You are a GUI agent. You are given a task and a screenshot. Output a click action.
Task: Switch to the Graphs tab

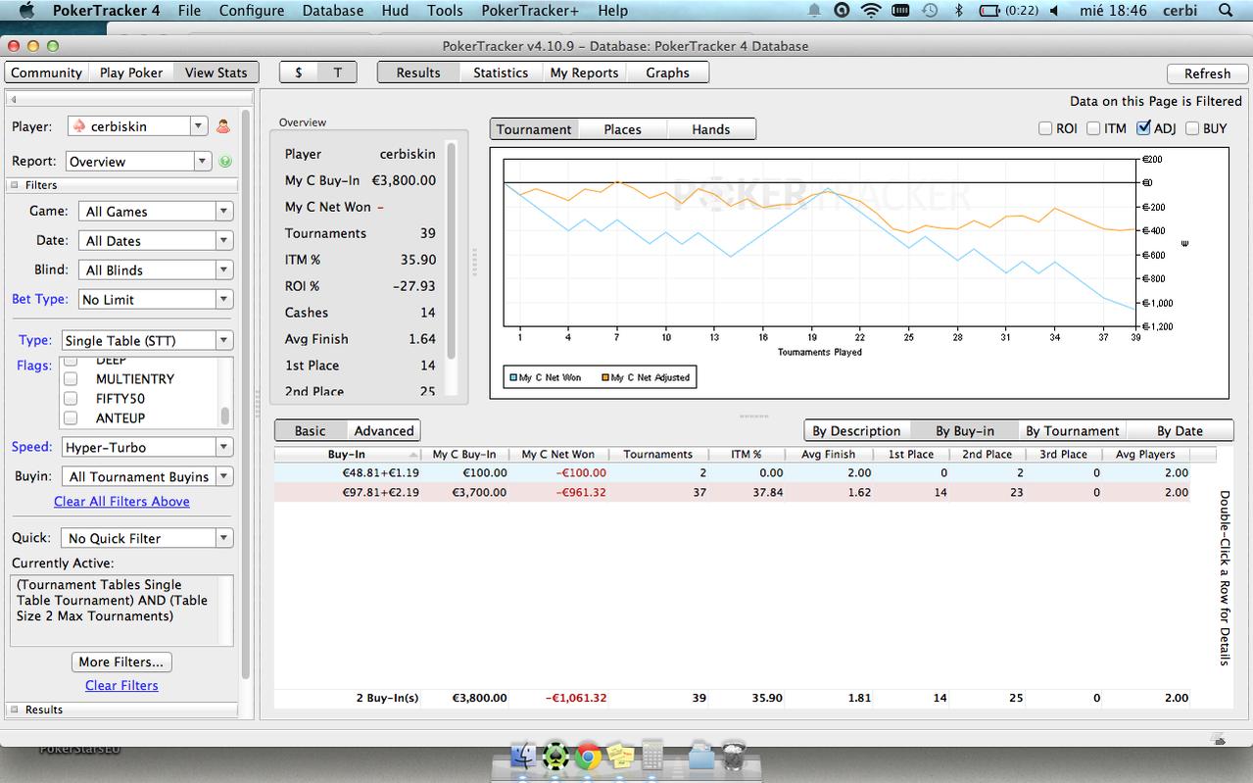point(667,73)
